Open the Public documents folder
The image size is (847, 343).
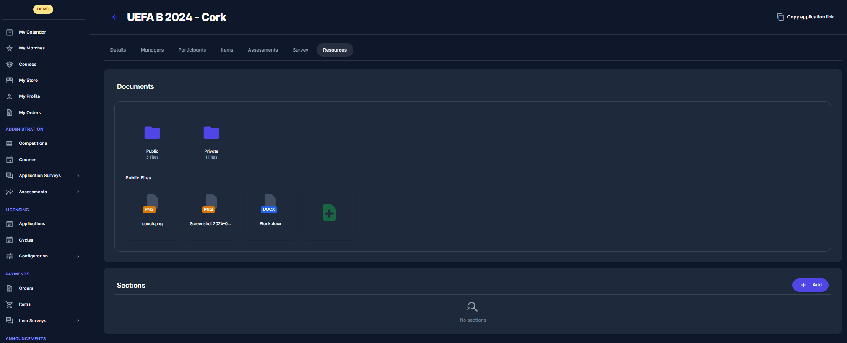[x=152, y=133]
